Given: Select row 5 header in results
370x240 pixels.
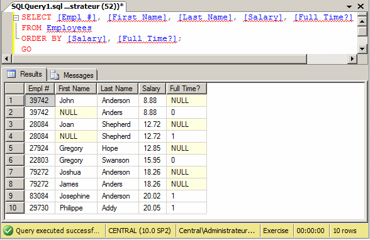Looking at the screenshot, I should click(14, 148).
